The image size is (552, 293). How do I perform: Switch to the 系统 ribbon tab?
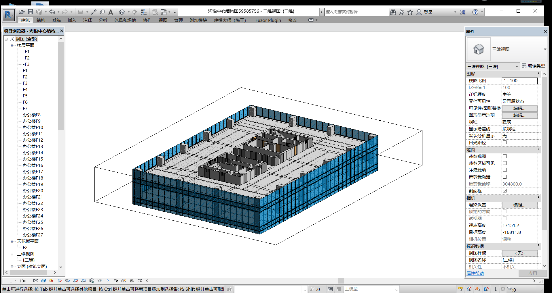[56, 20]
